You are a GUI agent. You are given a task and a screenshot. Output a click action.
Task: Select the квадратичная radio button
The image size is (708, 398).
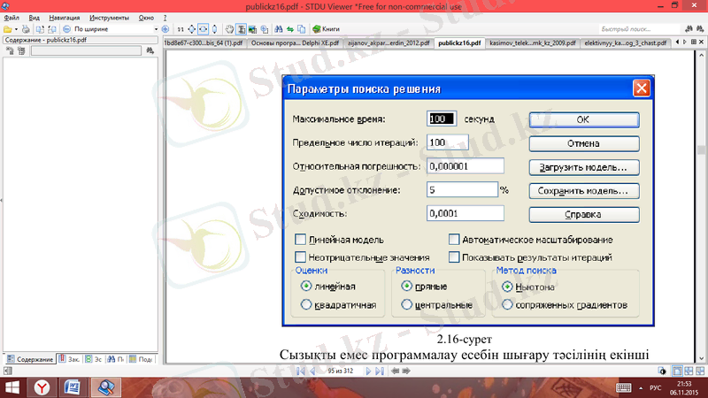click(x=306, y=305)
